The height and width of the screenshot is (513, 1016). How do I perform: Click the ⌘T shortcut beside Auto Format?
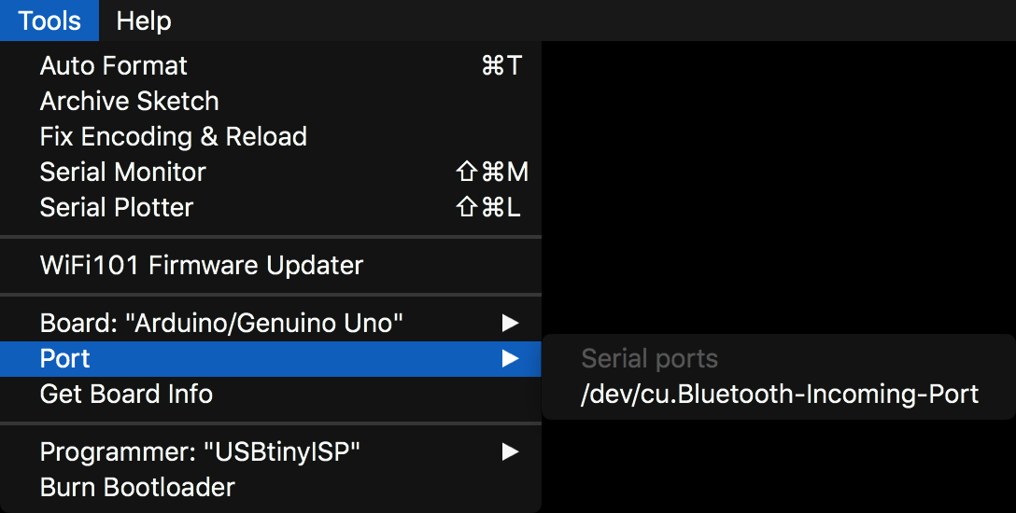tap(501, 66)
